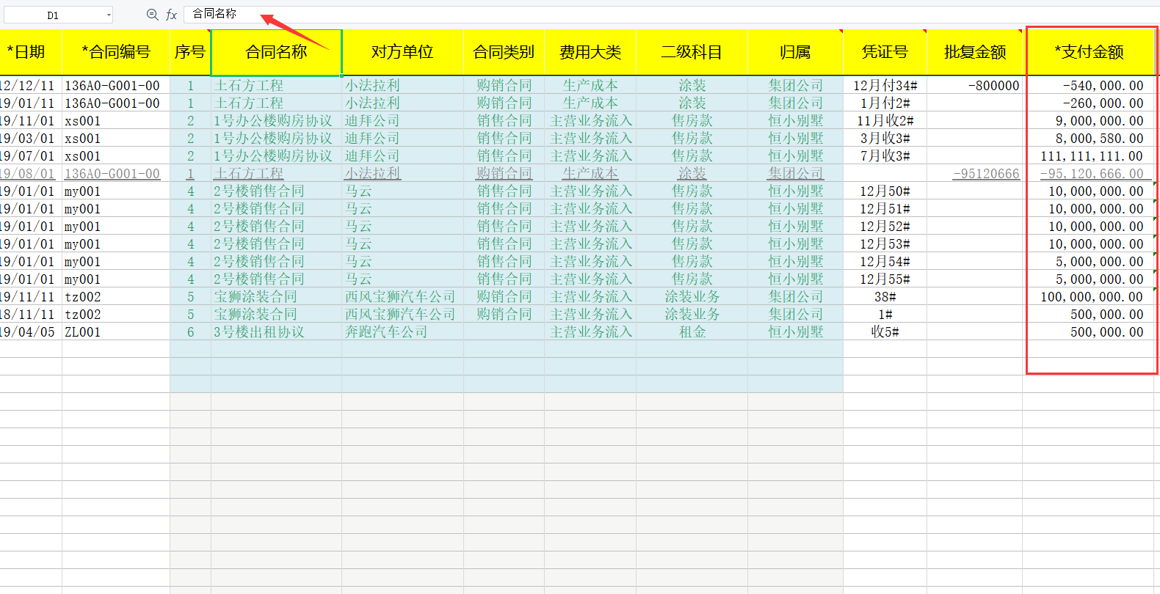The width and height of the screenshot is (1160, 594).
Task: Click the fx insert function icon
Action: (x=171, y=15)
